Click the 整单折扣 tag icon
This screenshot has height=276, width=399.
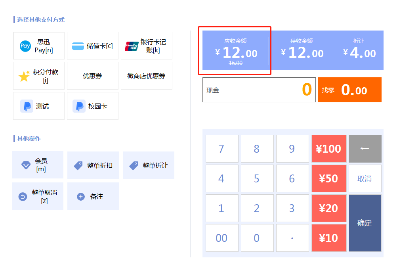(x=78, y=165)
